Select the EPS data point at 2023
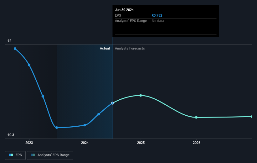The image size is (257, 163). coord(29,65)
